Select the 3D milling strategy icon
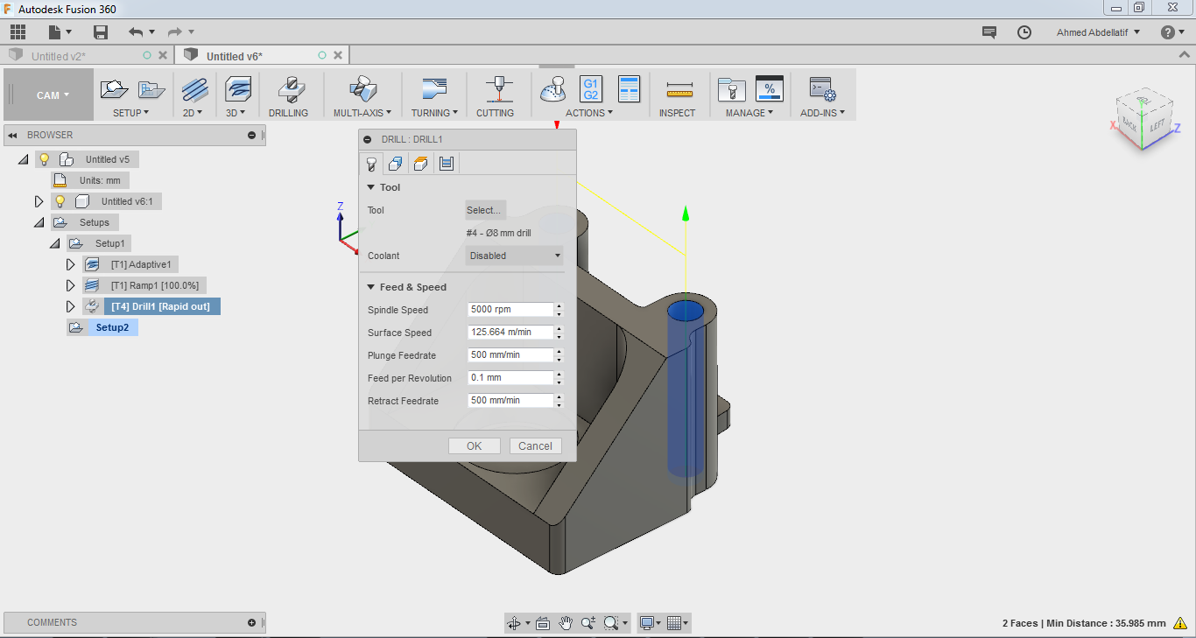Image resolution: width=1196 pixels, height=638 pixels. [238, 89]
